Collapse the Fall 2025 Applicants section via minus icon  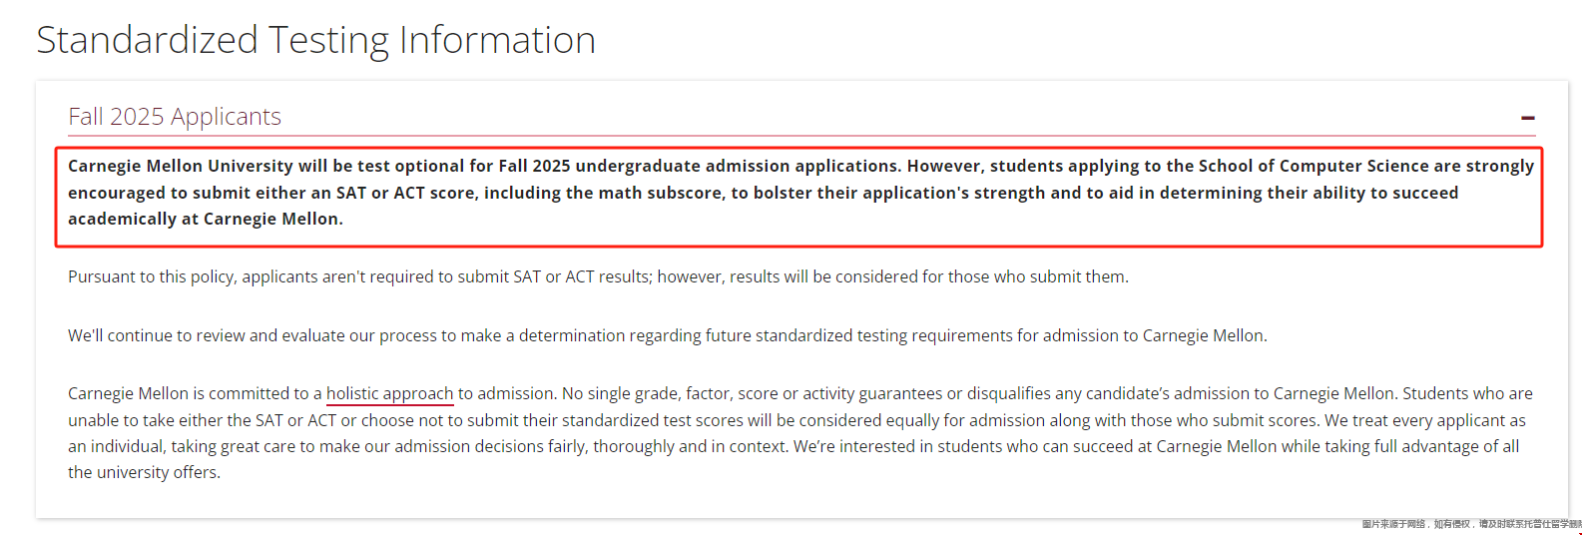pyautogui.click(x=1527, y=118)
